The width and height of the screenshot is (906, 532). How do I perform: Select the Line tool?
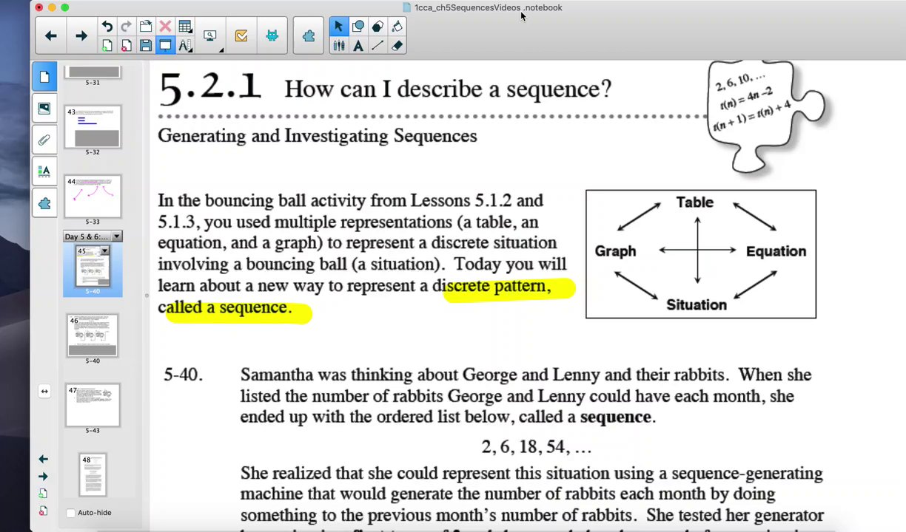377,46
